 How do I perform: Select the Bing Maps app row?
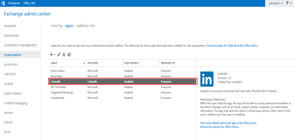[x=122, y=76]
